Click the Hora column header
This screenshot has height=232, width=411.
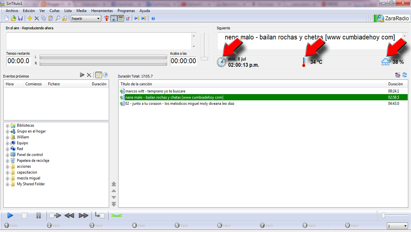point(13,84)
